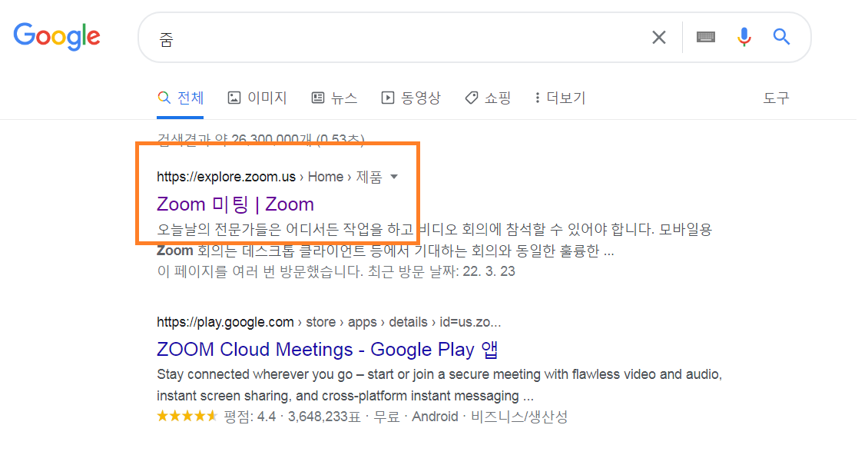This screenshot has width=868, height=455.
Task: Click the three-dot icon next to 더보기
Action: pyautogui.click(x=537, y=98)
